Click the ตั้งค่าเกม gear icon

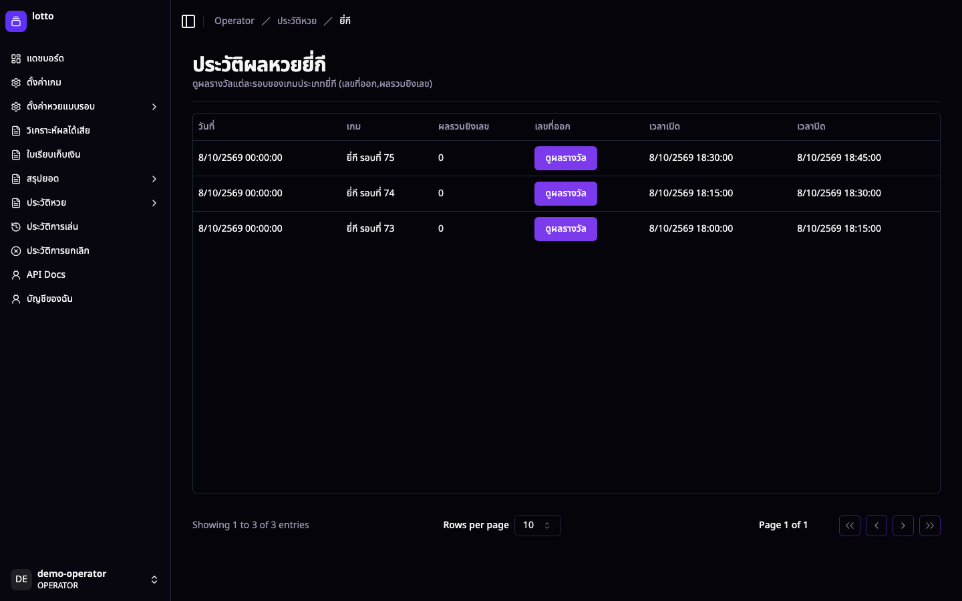tap(16, 83)
